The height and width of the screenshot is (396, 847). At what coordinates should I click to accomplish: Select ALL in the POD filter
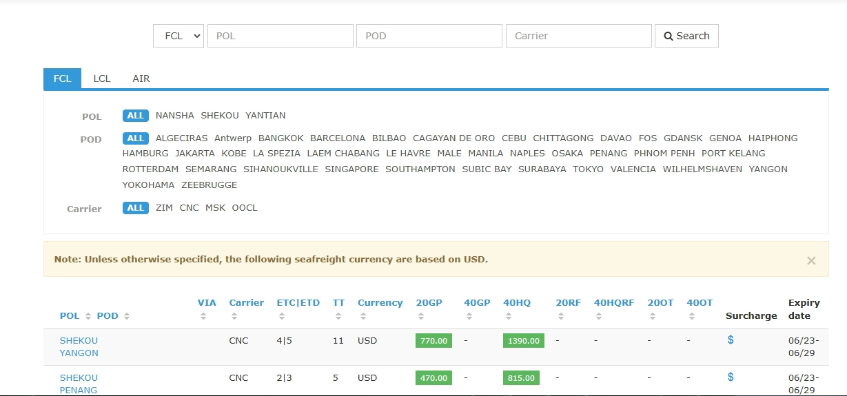[x=136, y=138]
